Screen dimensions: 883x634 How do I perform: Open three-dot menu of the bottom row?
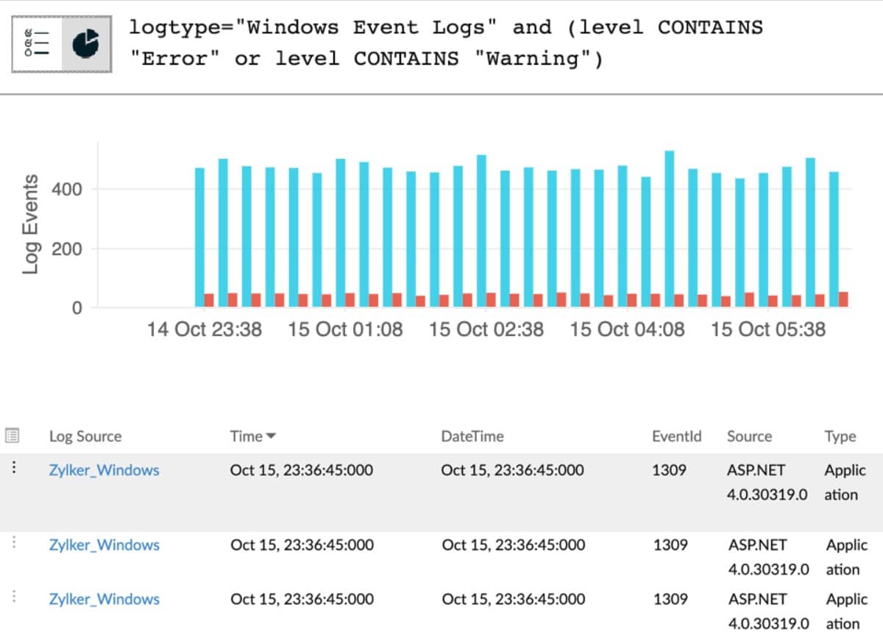click(14, 597)
